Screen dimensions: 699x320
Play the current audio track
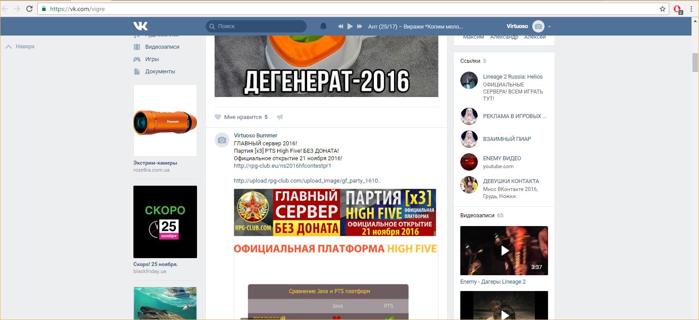click(x=350, y=26)
